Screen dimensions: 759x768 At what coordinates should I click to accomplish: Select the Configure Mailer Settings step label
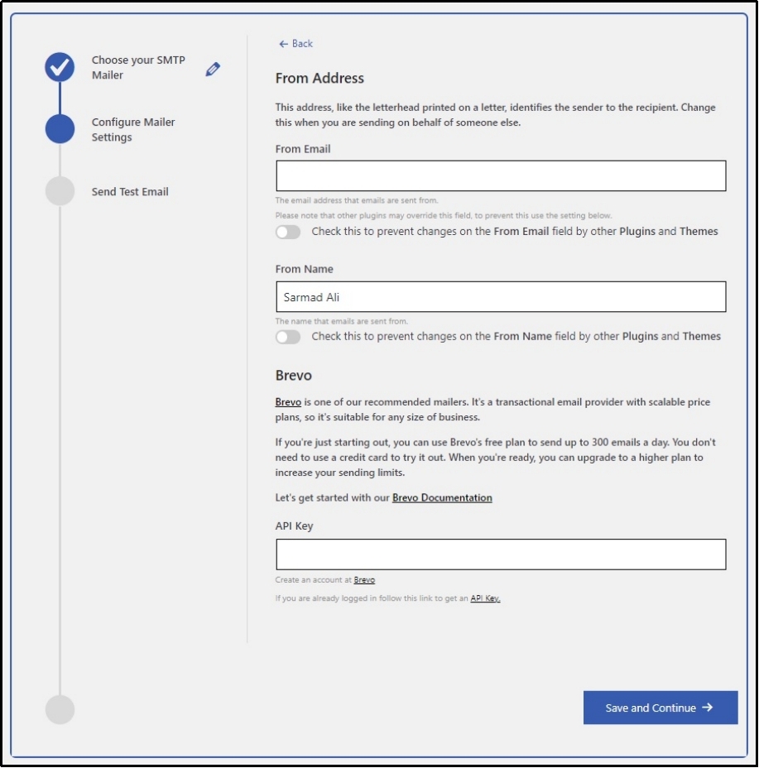coord(133,130)
